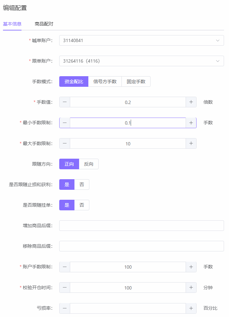Viewport: 229px width, 317px height.
Task: Decrease 校验开仓时间 with minus icon
Action: [x=65, y=288]
